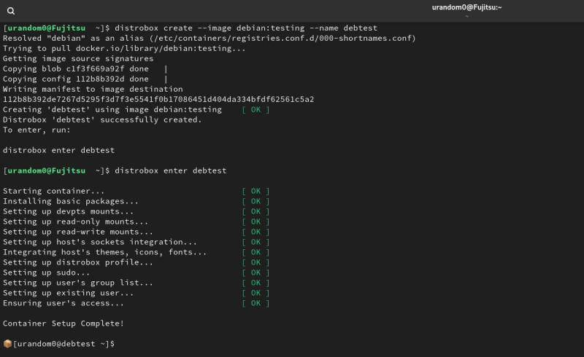Click the OK status for 'Installing basic packages'
The image size is (584, 357).
pyautogui.click(x=255, y=201)
